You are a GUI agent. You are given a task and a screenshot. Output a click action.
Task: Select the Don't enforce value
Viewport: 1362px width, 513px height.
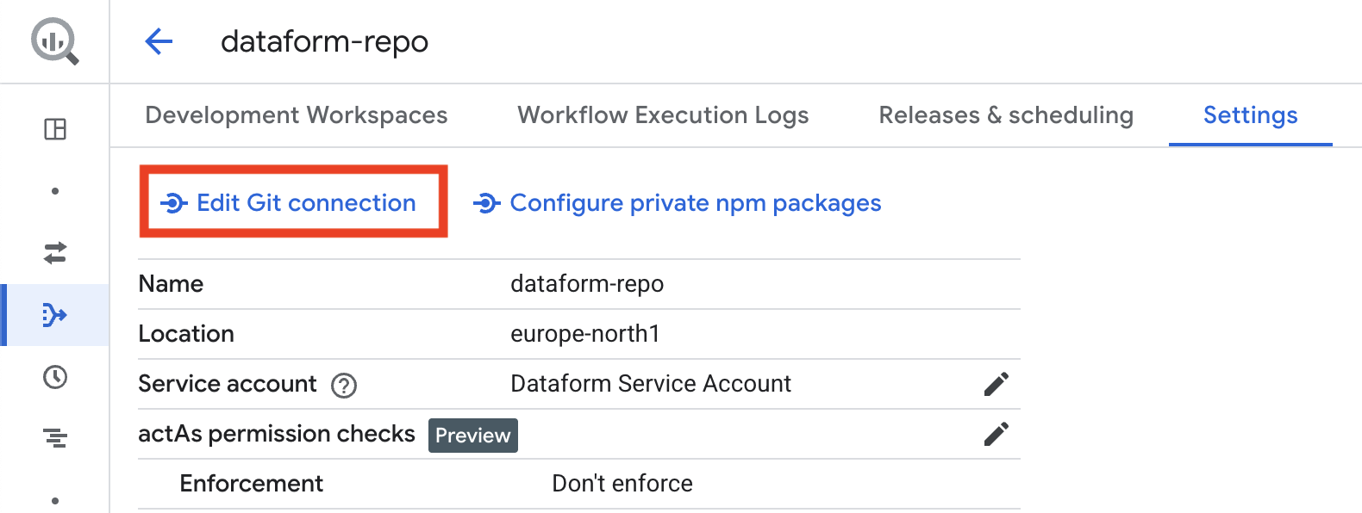pyautogui.click(x=622, y=484)
